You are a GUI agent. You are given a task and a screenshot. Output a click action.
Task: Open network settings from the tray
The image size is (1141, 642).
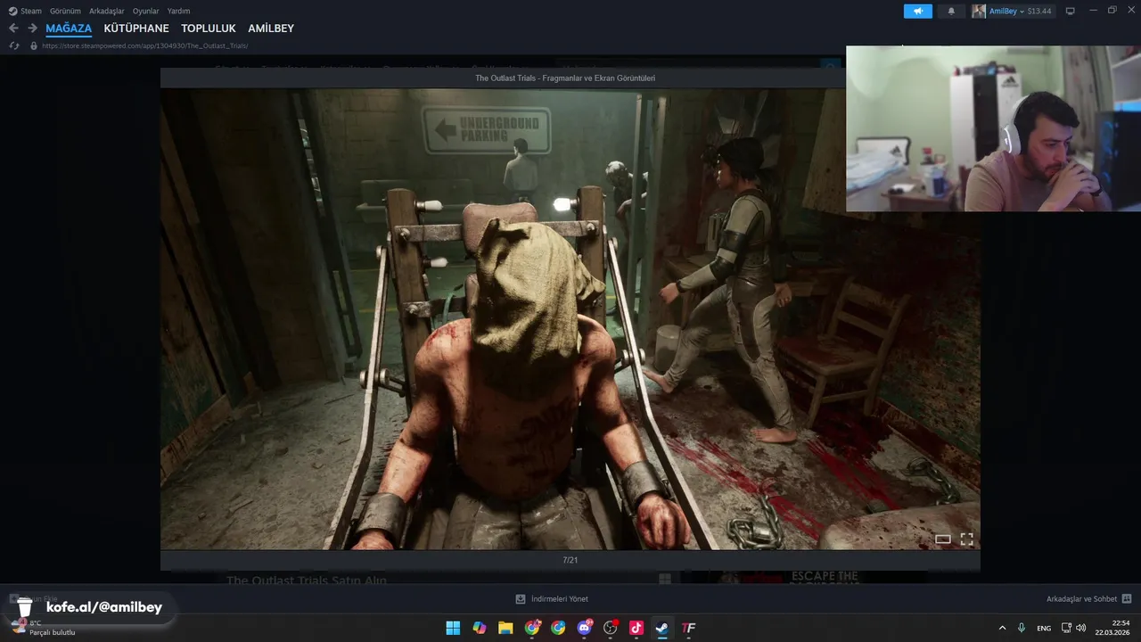click(x=1067, y=628)
